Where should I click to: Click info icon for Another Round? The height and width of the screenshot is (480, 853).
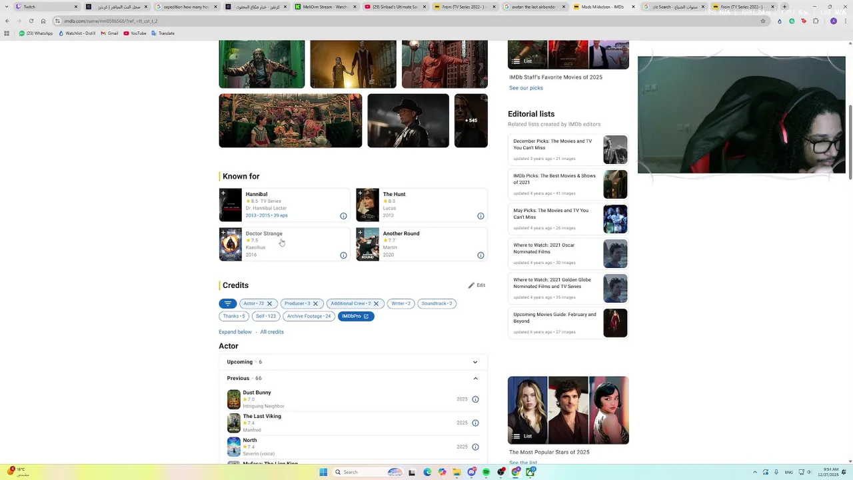click(480, 255)
